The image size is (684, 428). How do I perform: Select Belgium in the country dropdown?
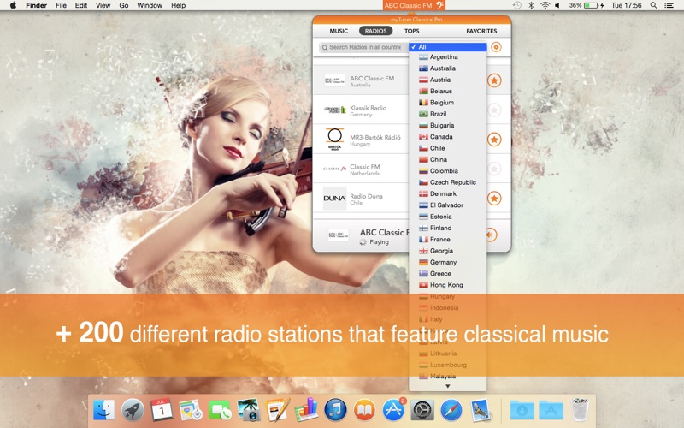(447, 102)
